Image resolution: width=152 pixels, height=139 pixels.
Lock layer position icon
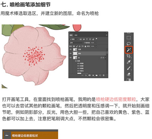pos(79,46)
